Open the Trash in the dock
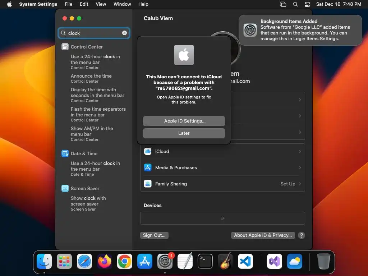 pyautogui.click(x=324, y=261)
